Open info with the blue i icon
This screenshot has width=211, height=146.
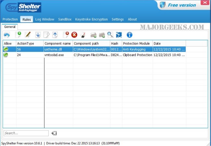coord(130,35)
